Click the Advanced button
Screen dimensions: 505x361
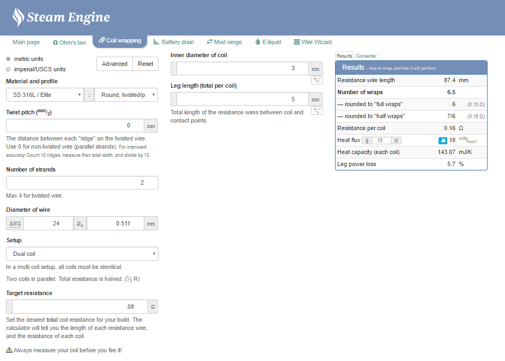(114, 64)
